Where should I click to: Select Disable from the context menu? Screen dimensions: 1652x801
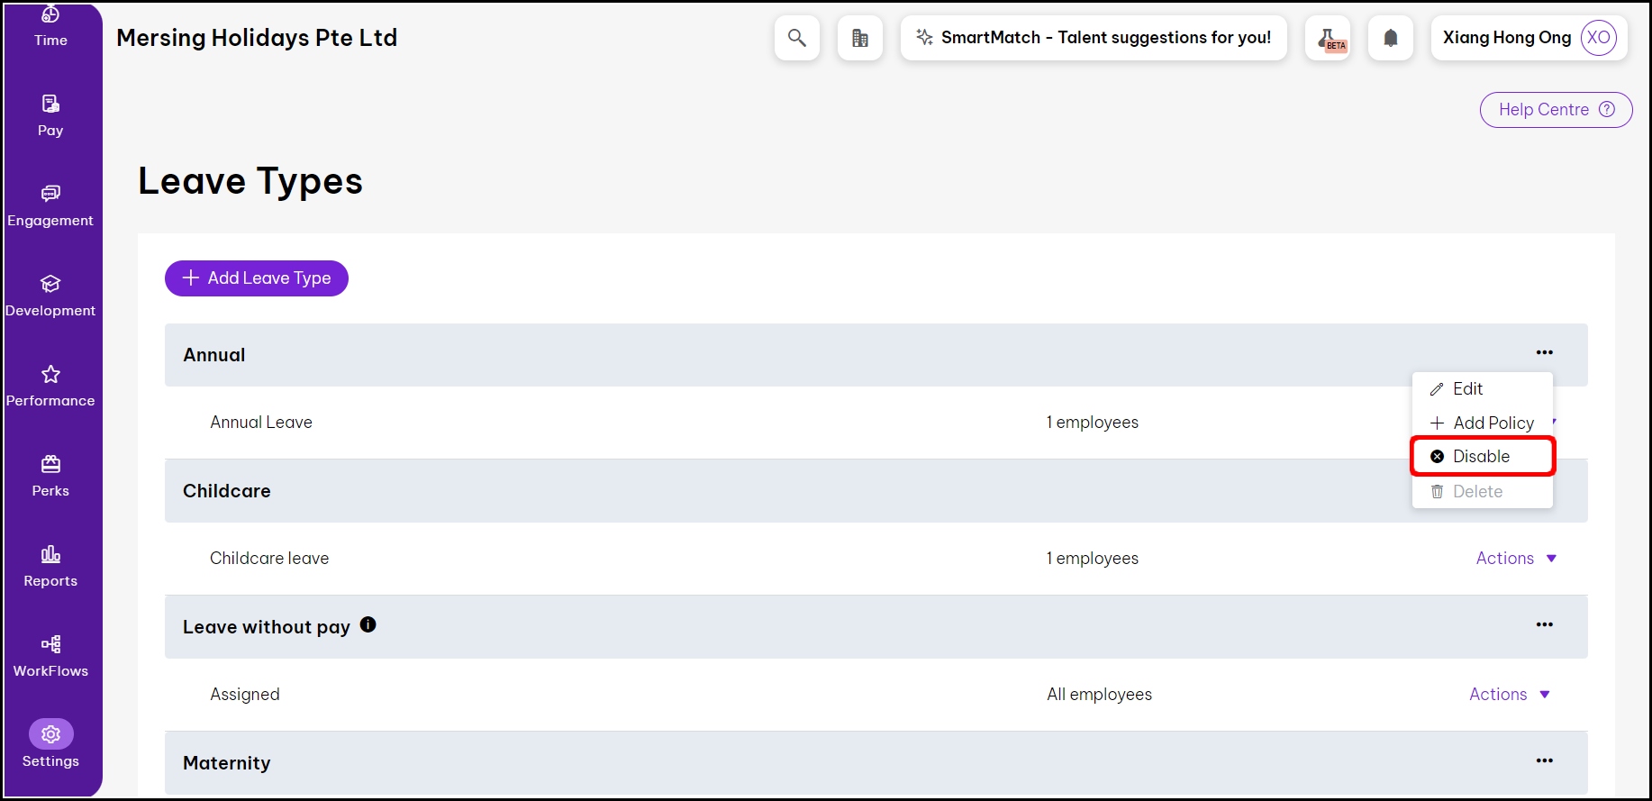click(1481, 457)
